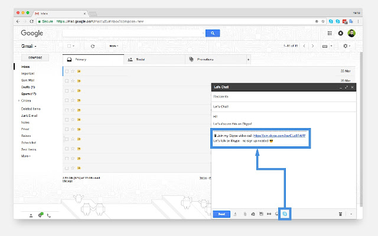Open the Sent Mail label
378x236 pixels.
tap(28, 80)
